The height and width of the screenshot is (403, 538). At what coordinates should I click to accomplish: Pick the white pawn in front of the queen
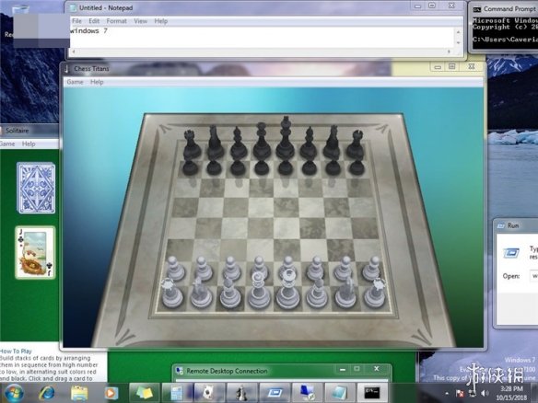click(260, 268)
